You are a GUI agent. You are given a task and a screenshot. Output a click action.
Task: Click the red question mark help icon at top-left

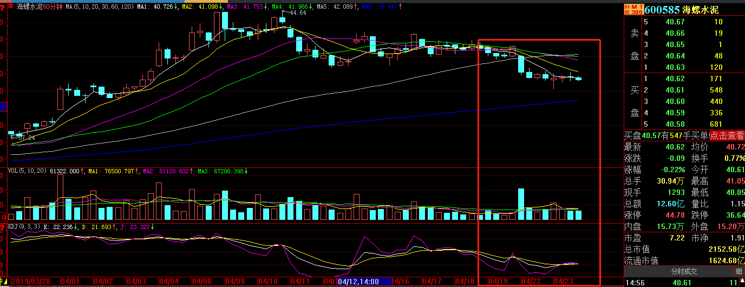[2, 6]
